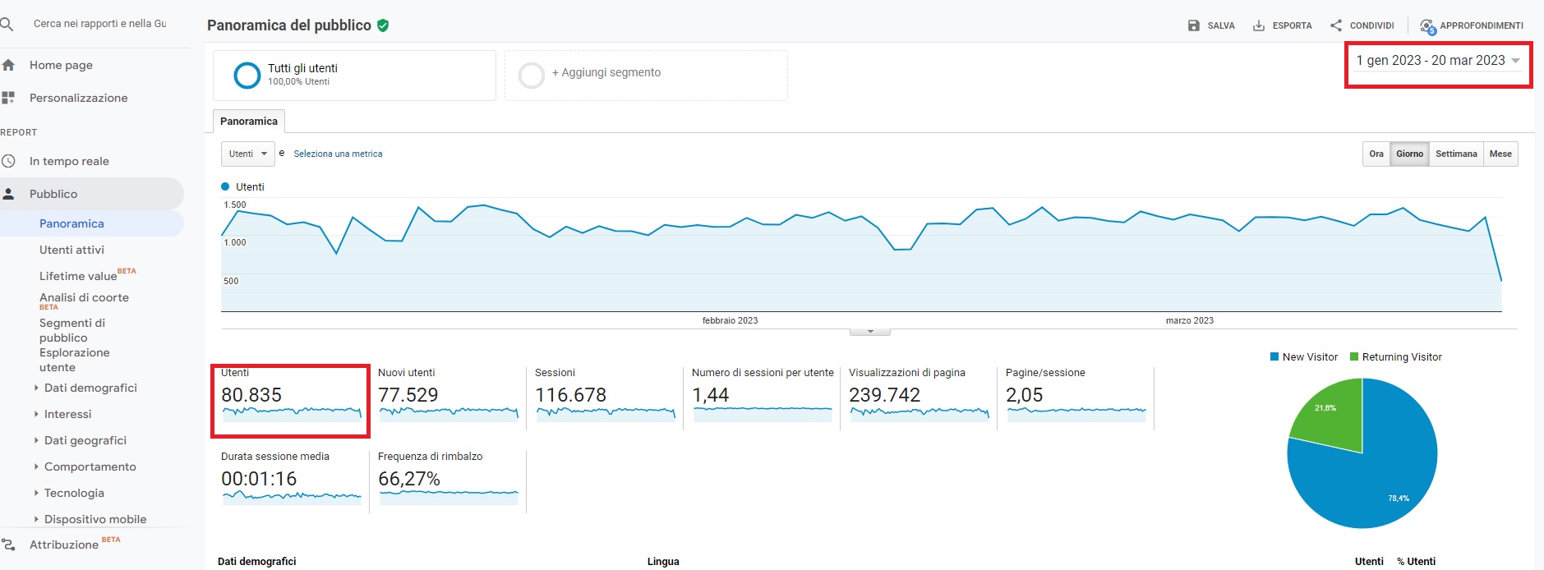
Task: Click Aggiungi segmento box
Action: pyautogui.click(x=645, y=73)
